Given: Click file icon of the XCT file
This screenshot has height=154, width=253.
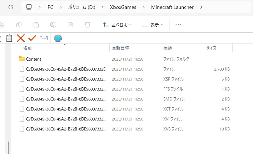Looking at the screenshot, I should [x=22, y=109].
